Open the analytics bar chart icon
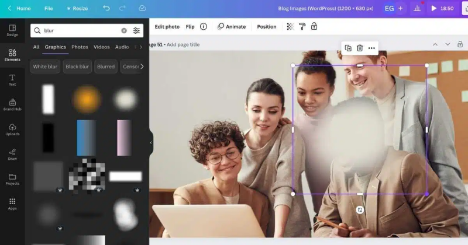 [x=417, y=8]
